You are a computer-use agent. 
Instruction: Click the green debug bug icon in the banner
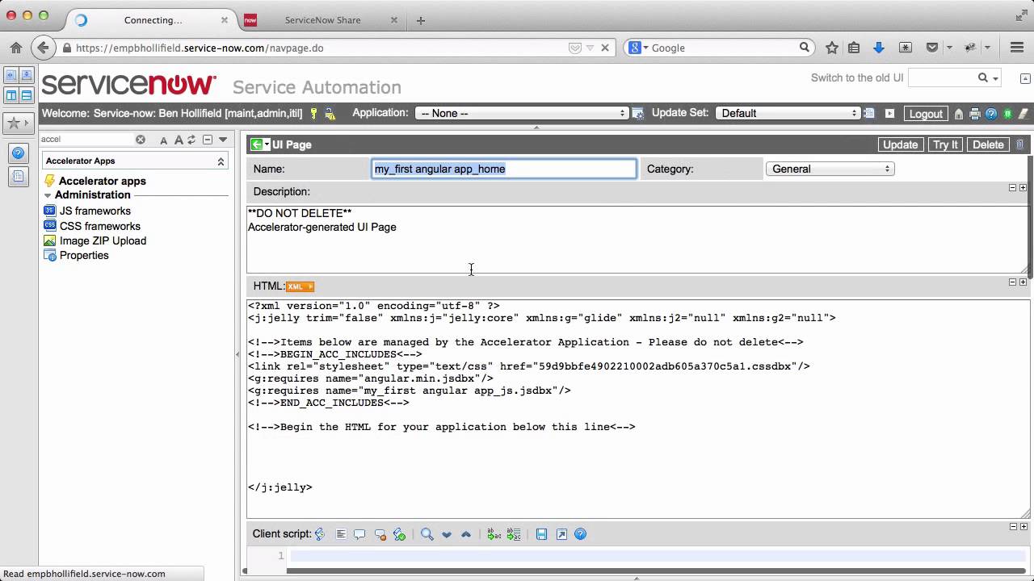(1007, 114)
